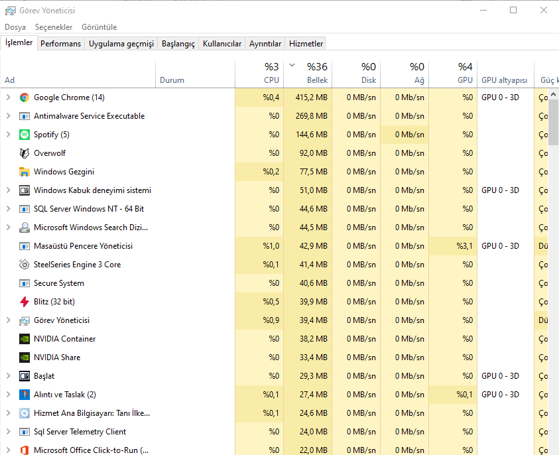Select the Secure System process name
This screenshot has height=455, width=559.
pos(59,283)
